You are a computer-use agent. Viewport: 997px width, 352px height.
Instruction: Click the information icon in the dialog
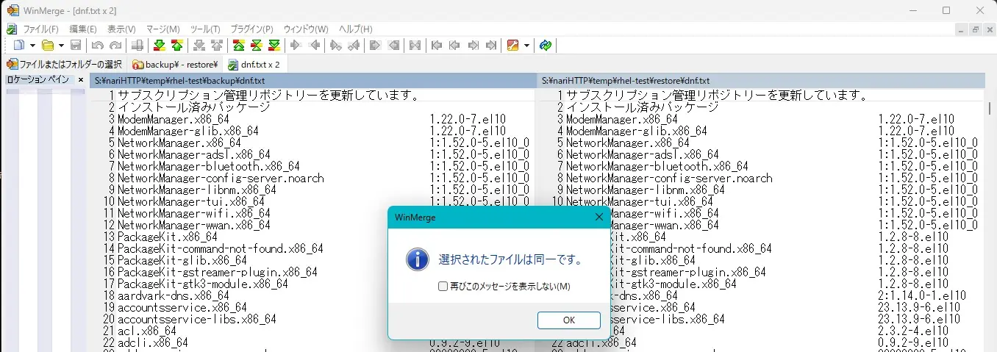[418, 259]
